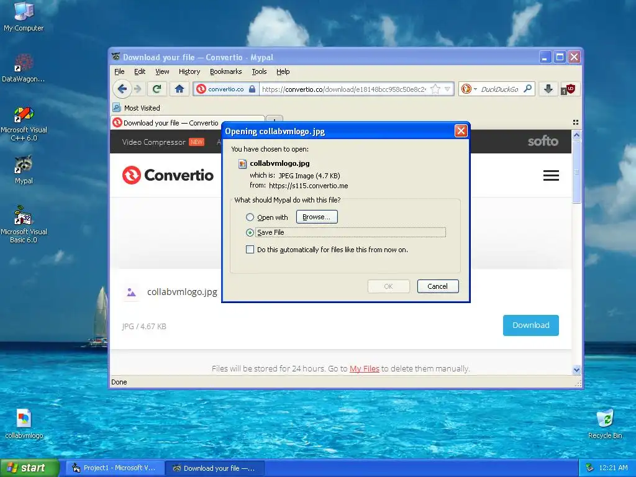Image resolution: width=636 pixels, height=477 pixels.
Task: Click the collabvmlogo.jpg filename on the page
Action: click(182, 292)
